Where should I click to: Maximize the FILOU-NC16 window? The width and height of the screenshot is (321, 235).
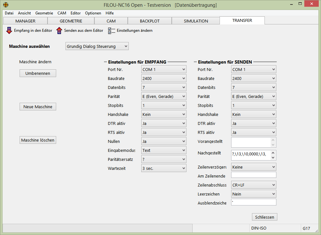[300, 4]
